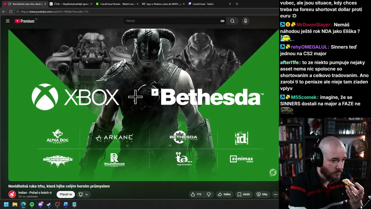Click MrDoomSlayer username in chat
371x209 pixels.
[314, 25]
